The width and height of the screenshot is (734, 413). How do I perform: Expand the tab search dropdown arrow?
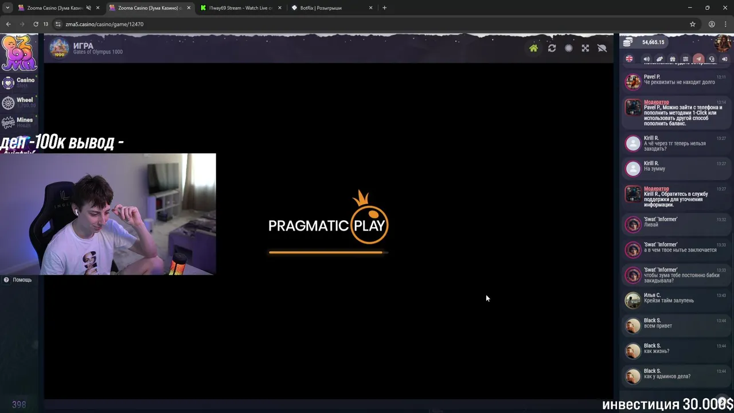[x=7, y=8]
